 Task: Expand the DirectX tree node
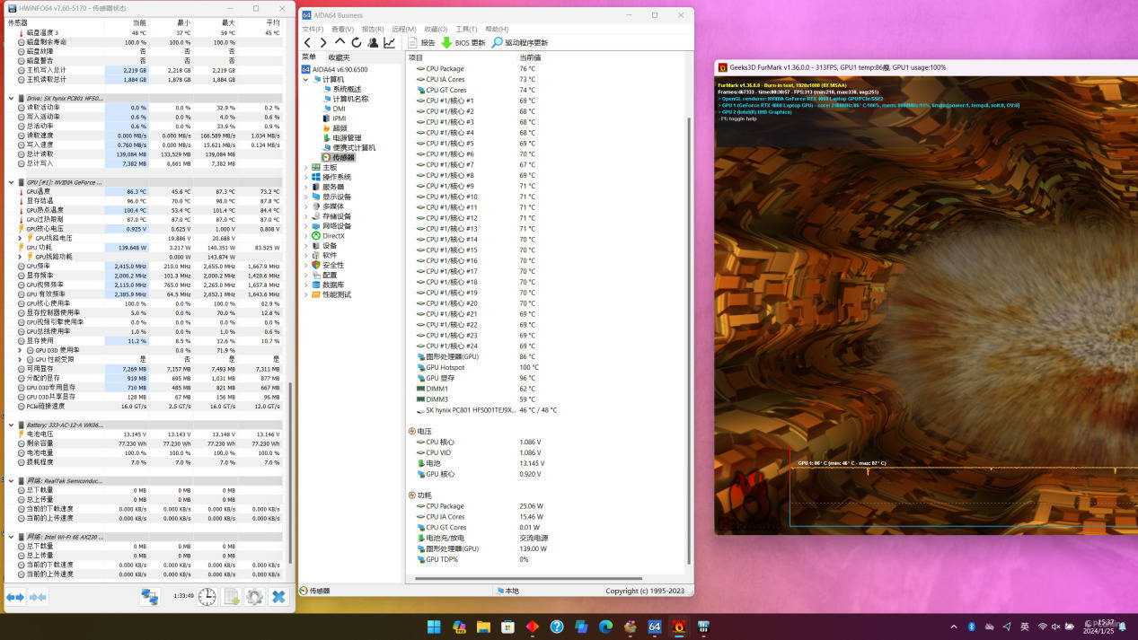pyautogui.click(x=305, y=236)
